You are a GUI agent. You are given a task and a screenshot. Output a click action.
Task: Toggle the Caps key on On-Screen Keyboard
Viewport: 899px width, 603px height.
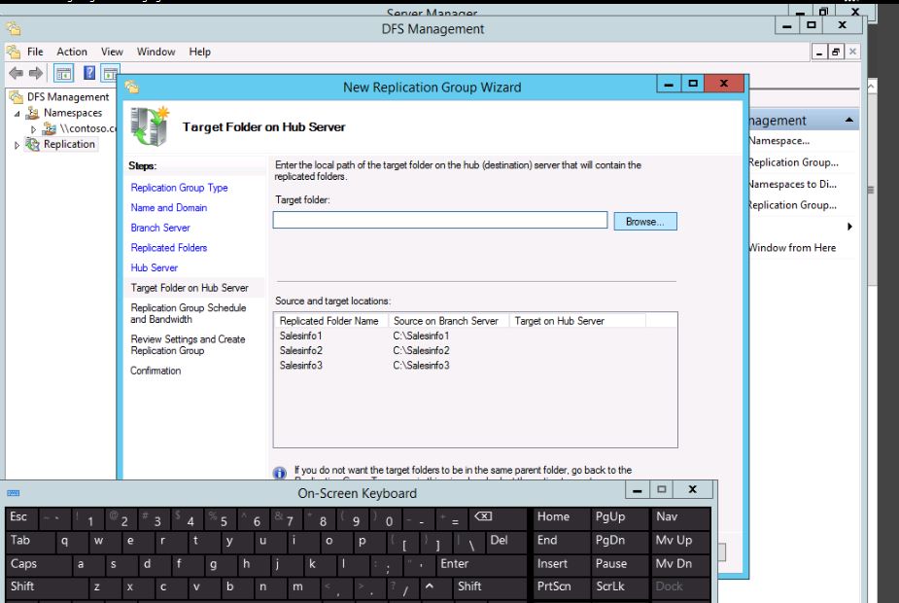tap(24, 563)
